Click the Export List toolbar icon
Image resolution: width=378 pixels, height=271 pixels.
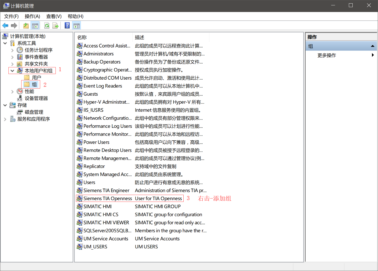pos(55,26)
